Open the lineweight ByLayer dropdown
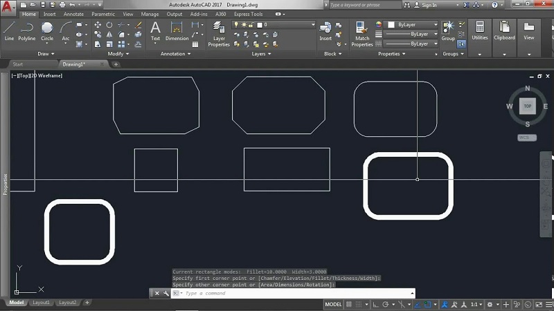554x311 pixels. coord(411,34)
